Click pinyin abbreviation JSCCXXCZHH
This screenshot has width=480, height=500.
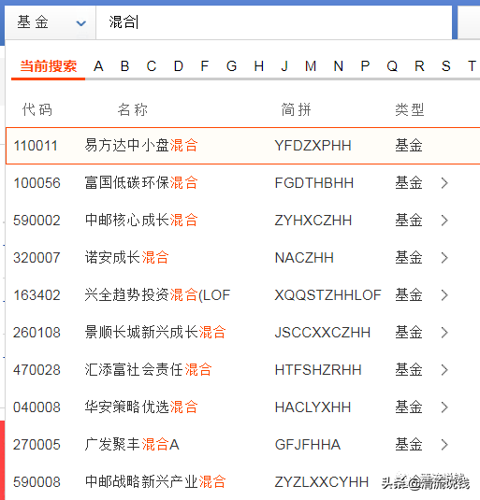pos(323,333)
